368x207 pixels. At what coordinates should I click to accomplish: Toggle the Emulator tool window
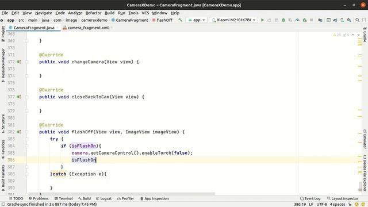tap(365, 139)
